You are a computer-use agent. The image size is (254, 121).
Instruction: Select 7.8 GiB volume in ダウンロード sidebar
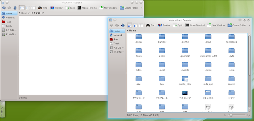pyautogui.click(x=9, y=30)
